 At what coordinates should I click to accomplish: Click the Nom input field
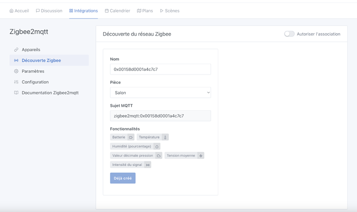coord(160,69)
